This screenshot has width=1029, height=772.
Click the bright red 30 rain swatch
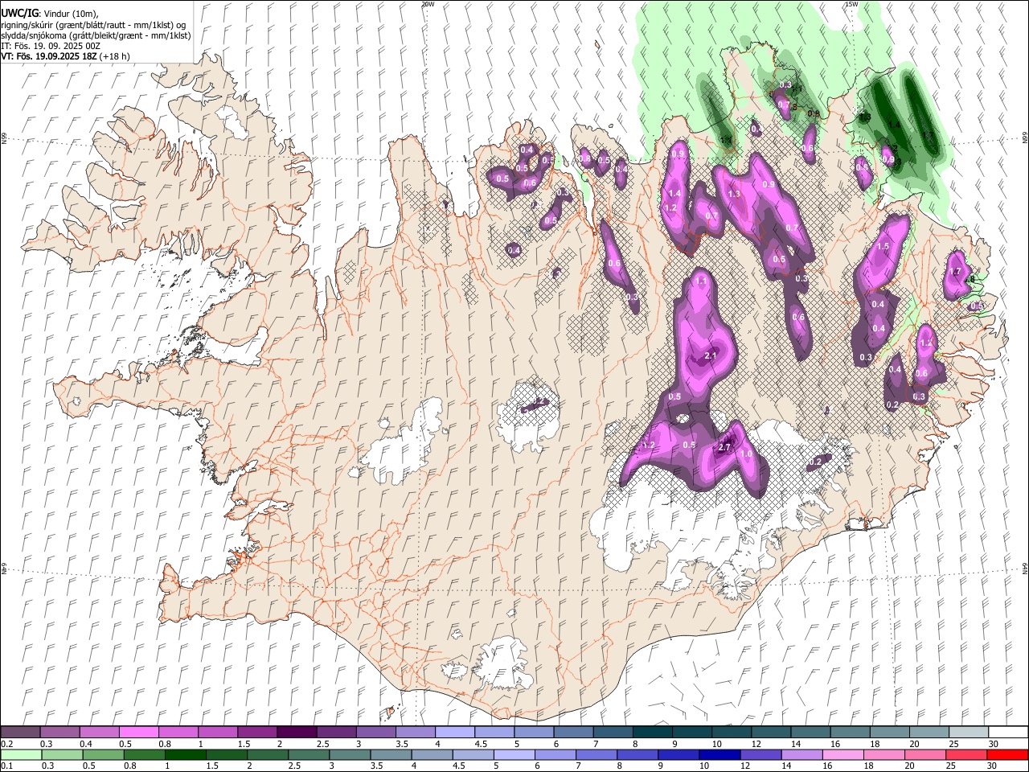coord(1007,754)
